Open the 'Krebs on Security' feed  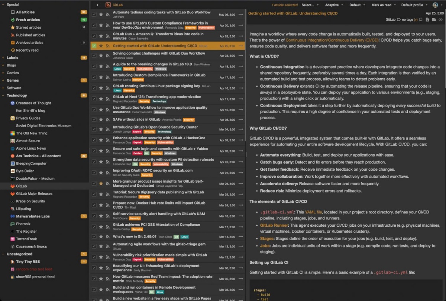tap(30, 201)
